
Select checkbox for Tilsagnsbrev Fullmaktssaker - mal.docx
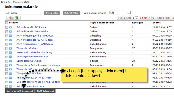coord(7,65)
